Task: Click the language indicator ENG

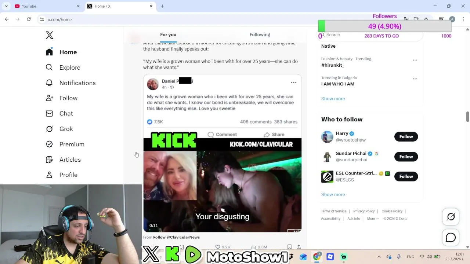Action: point(411,257)
